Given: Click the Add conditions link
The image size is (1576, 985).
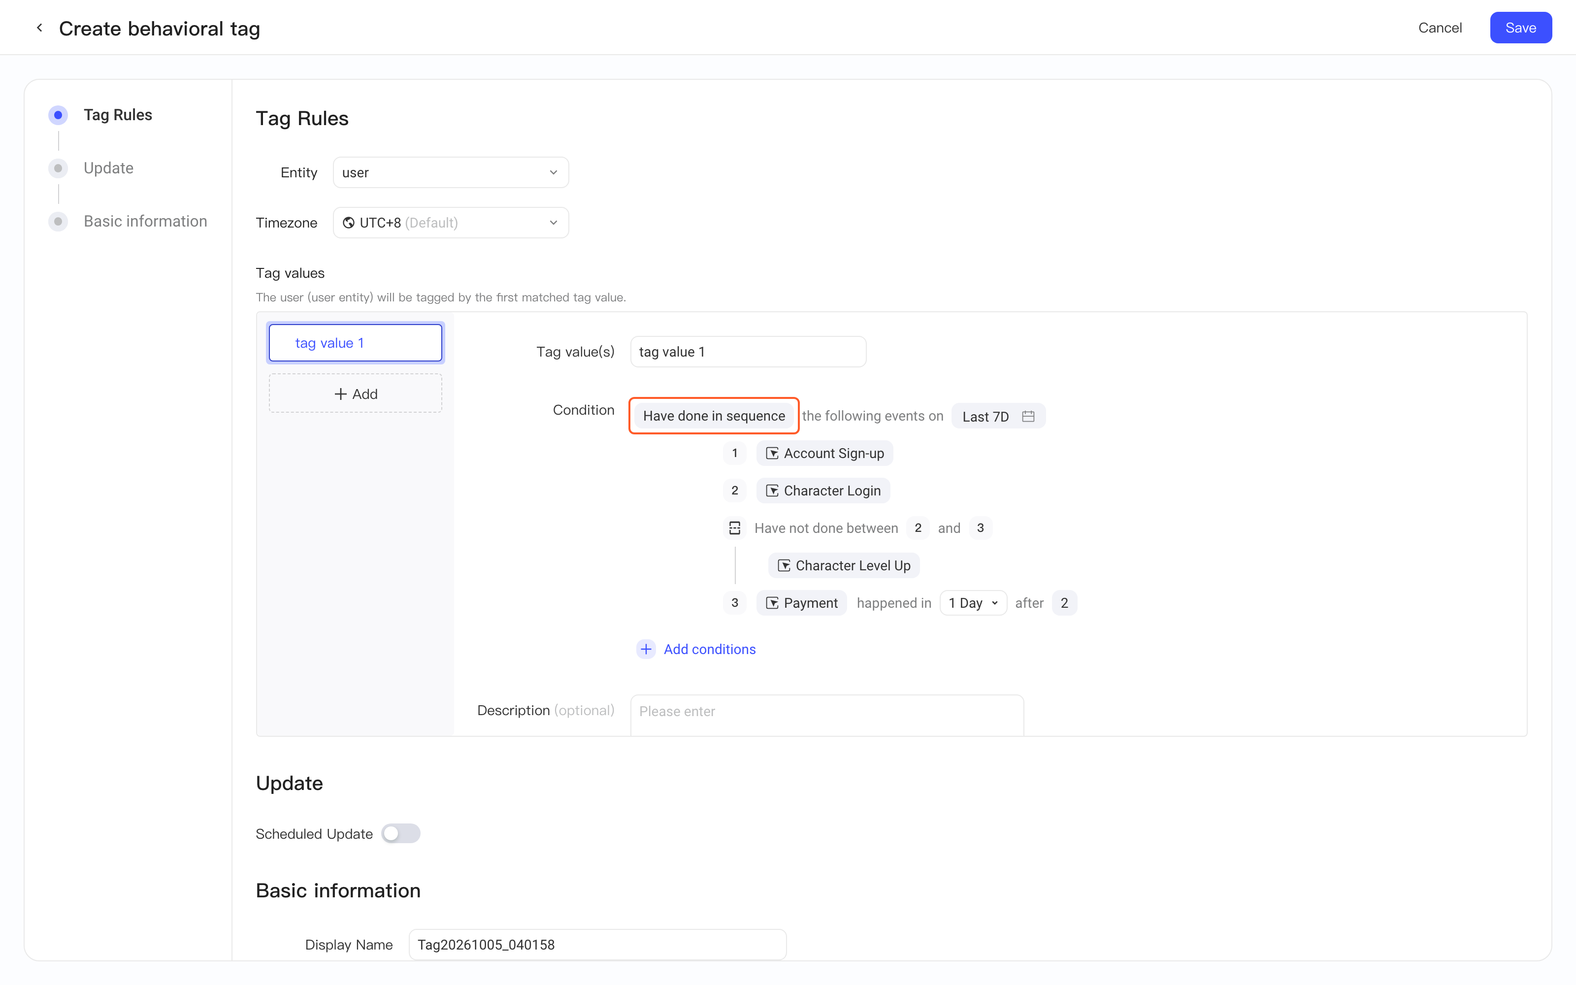Looking at the screenshot, I should [710, 649].
